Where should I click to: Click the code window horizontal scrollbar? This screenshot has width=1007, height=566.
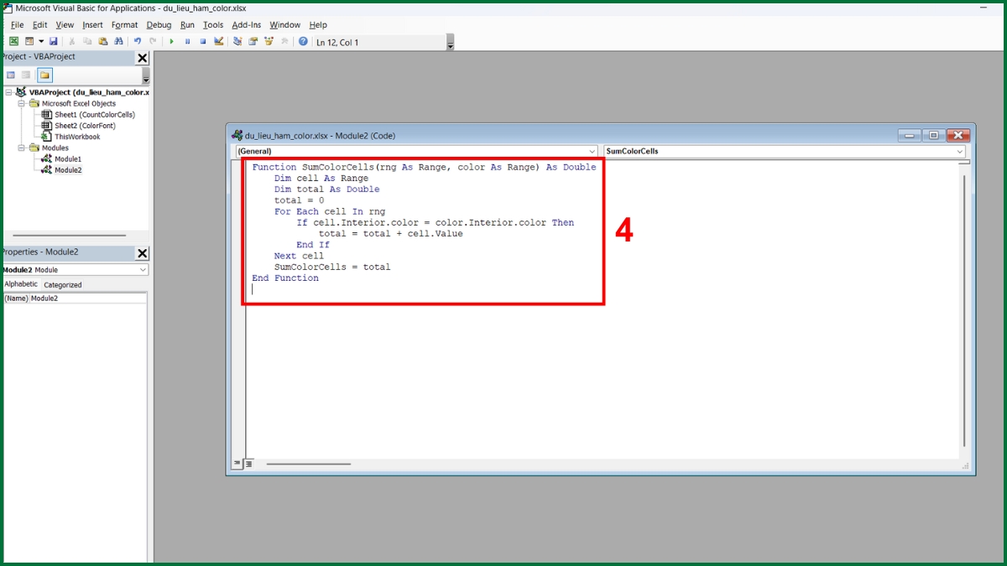click(x=309, y=464)
